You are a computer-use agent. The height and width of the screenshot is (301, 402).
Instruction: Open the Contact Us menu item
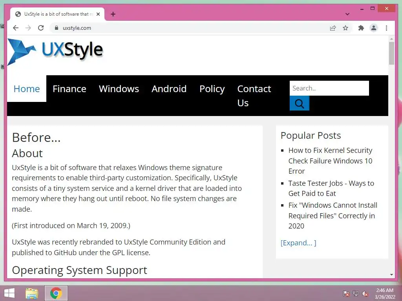click(x=254, y=96)
